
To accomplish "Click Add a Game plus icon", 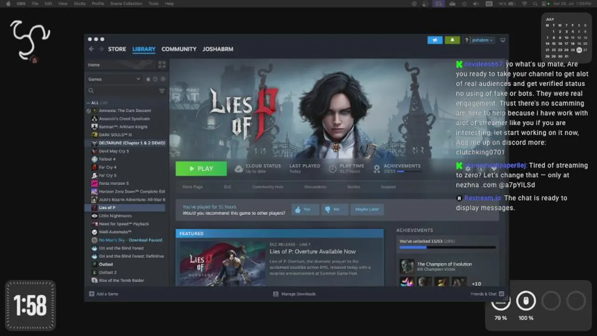I will pos(91,294).
